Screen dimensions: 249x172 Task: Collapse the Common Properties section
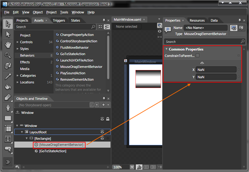167,49
